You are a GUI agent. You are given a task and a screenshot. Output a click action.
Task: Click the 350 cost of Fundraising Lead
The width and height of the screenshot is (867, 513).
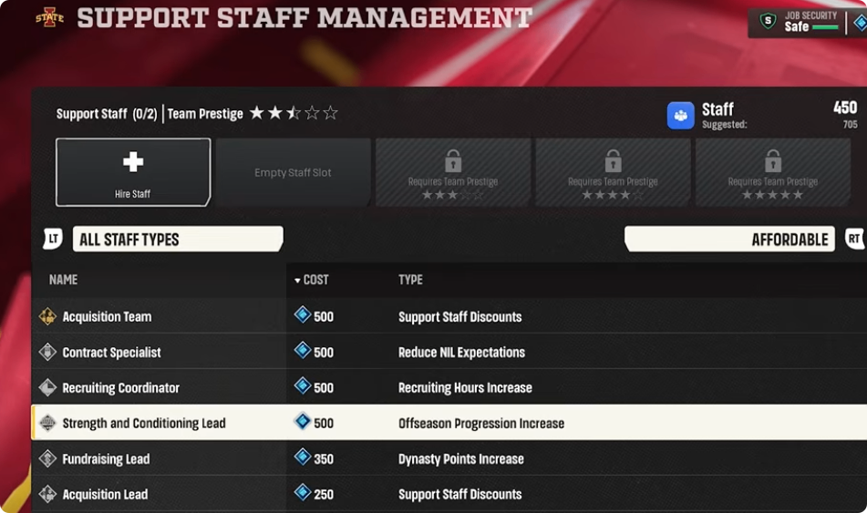(x=324, y=459)
